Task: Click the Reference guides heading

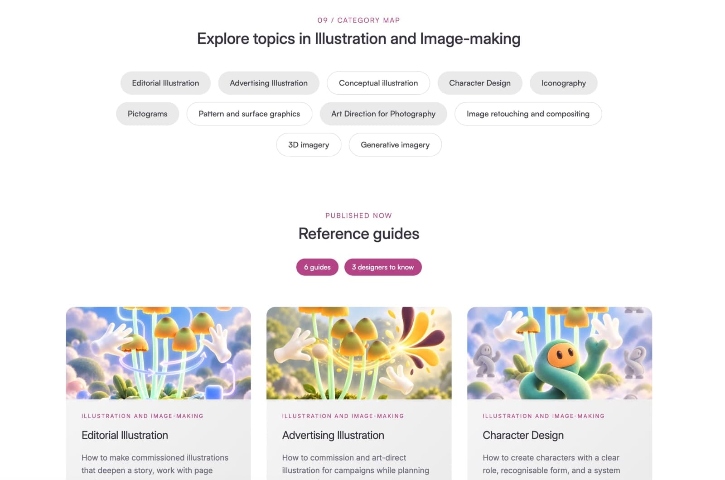Action: [x=359, y=234]
